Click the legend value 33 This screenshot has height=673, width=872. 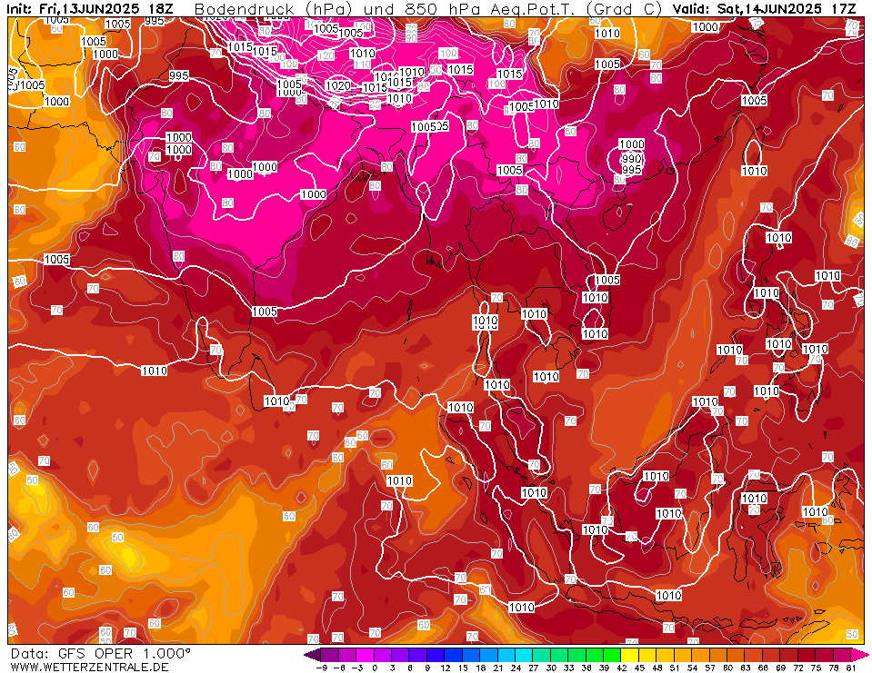pyautogui.click(x=567, y=668)
